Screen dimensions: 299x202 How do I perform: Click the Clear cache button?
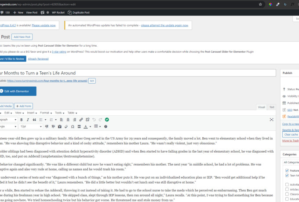[x=291, y=134]
